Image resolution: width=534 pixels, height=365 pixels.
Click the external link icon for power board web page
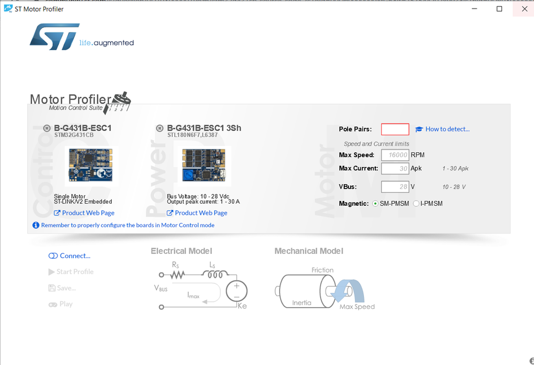click(169, 213)
